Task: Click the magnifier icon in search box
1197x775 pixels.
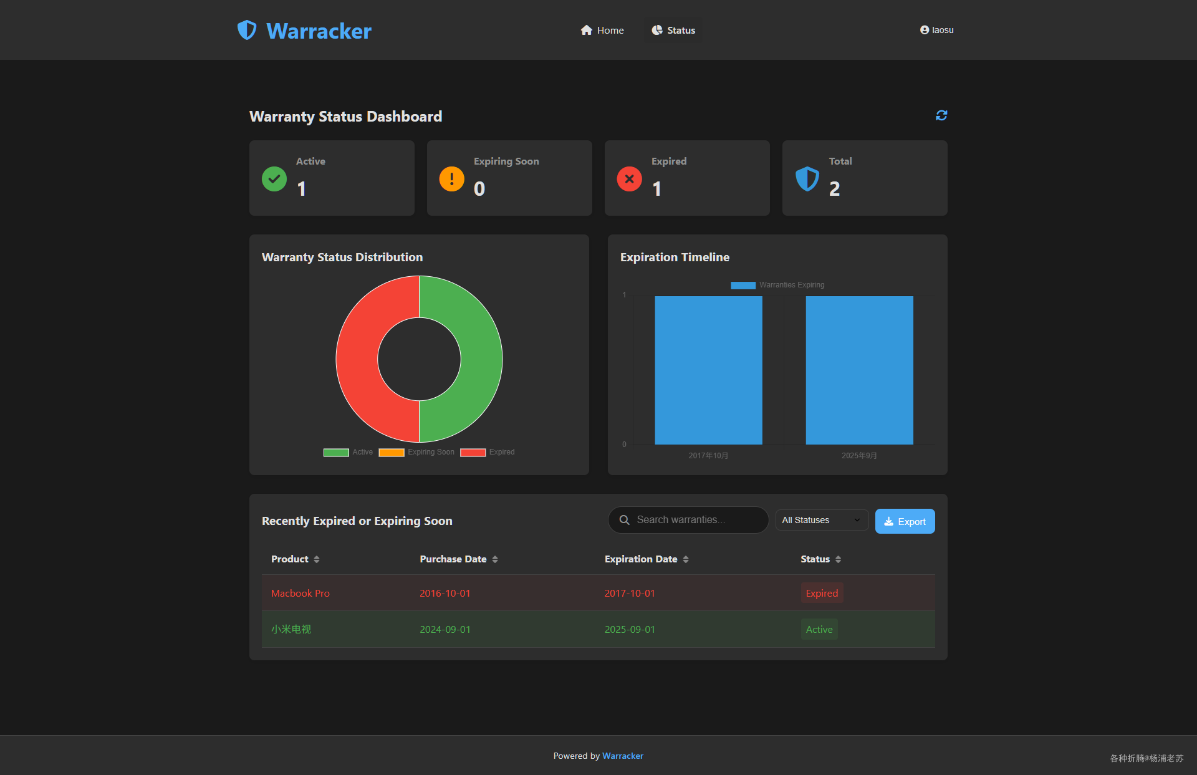Action: coord(624,520)
